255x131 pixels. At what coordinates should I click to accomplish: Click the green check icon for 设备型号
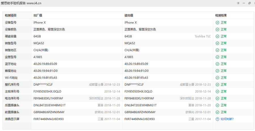[217, 23]
